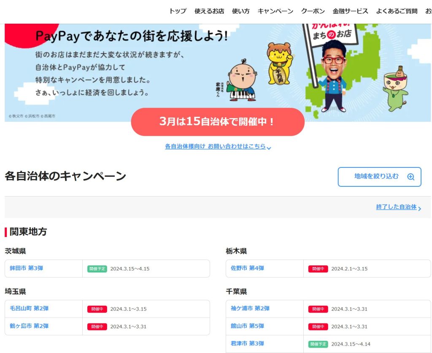Click the plus magnifier icon in 地域を絞り込む
The image size is (432, 353).
click(x=410, y=177)
